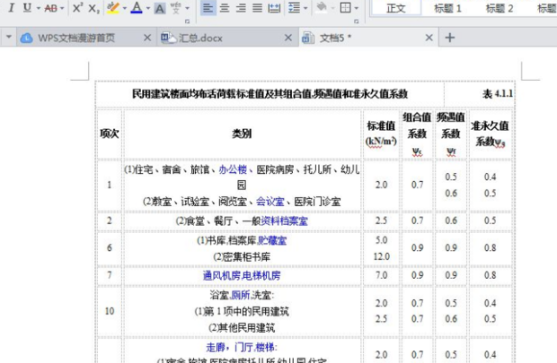Viewport: 557px width, 363px height.
Task: Click 厕所 blue link text
Action: (x=241, y=295)
